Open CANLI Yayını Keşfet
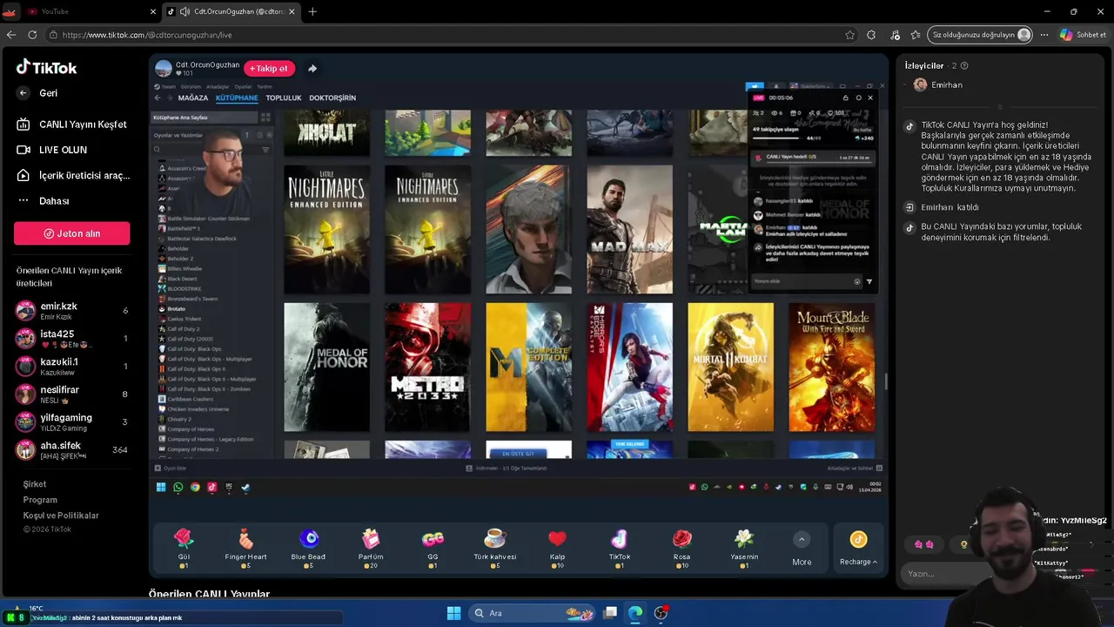1114x627 pixels. coord(72,125)
